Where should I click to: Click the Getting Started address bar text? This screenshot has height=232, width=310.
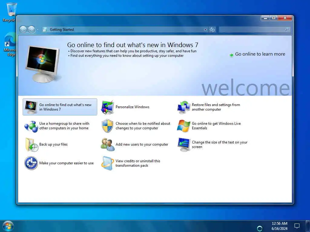click(x=62, y=30)
